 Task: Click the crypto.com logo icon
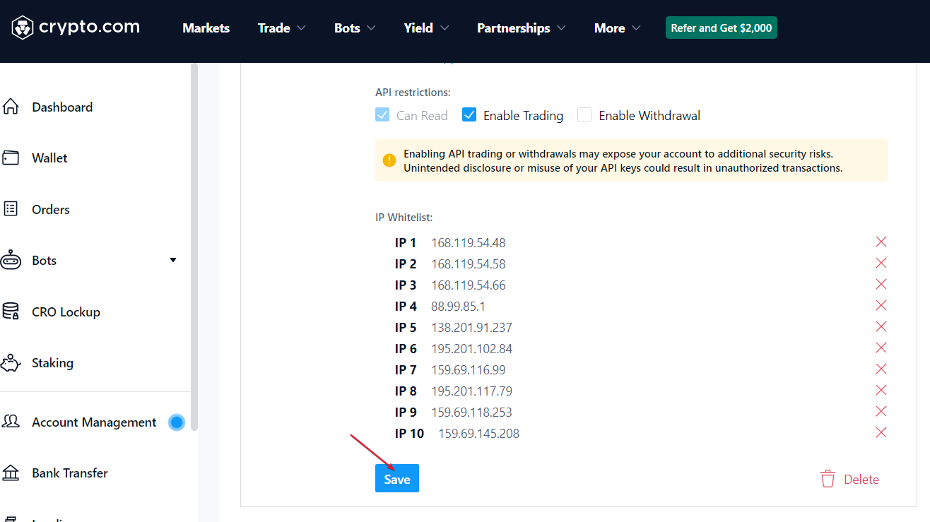[x=23, y=28]
